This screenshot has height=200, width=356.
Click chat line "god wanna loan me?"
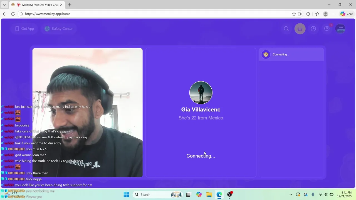click(x=30, y=155)
